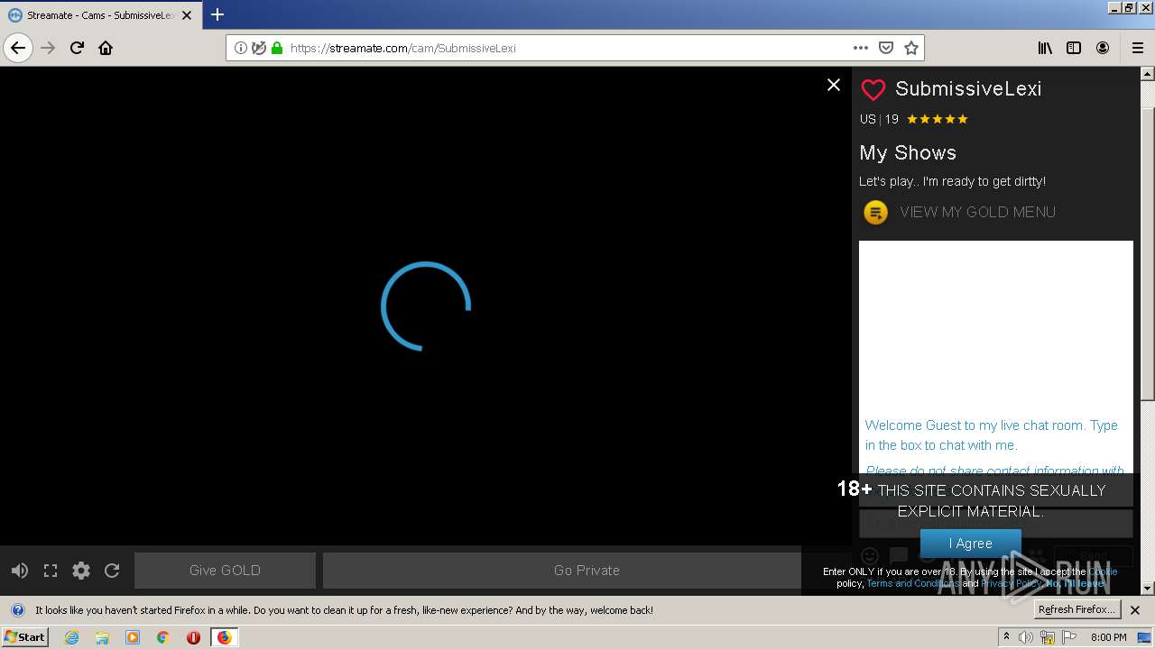Open Firefox hamburger menu

[x=1137, y=48]
